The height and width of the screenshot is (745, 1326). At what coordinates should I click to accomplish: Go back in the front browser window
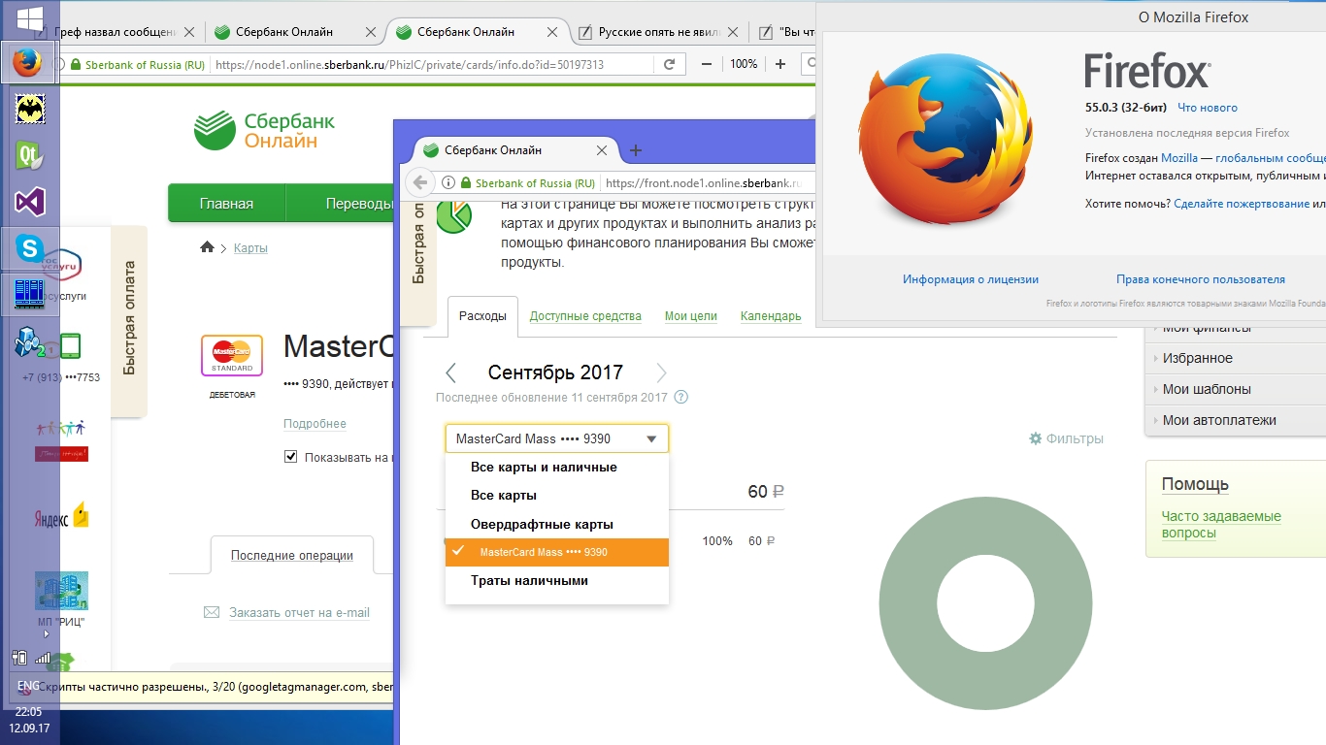(419, 182)
